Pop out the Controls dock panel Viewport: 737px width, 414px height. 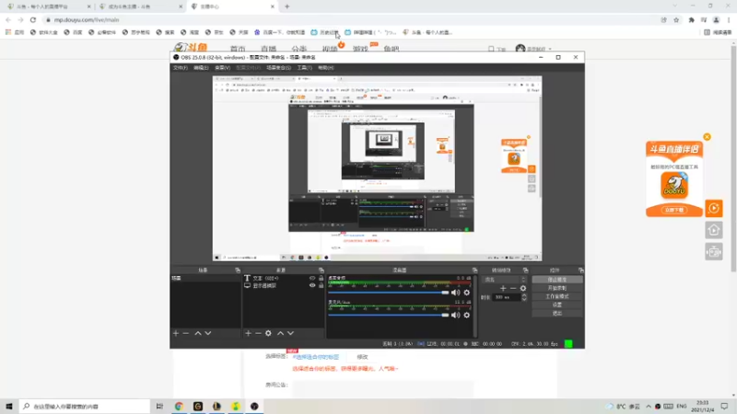[x=581, y=270]
